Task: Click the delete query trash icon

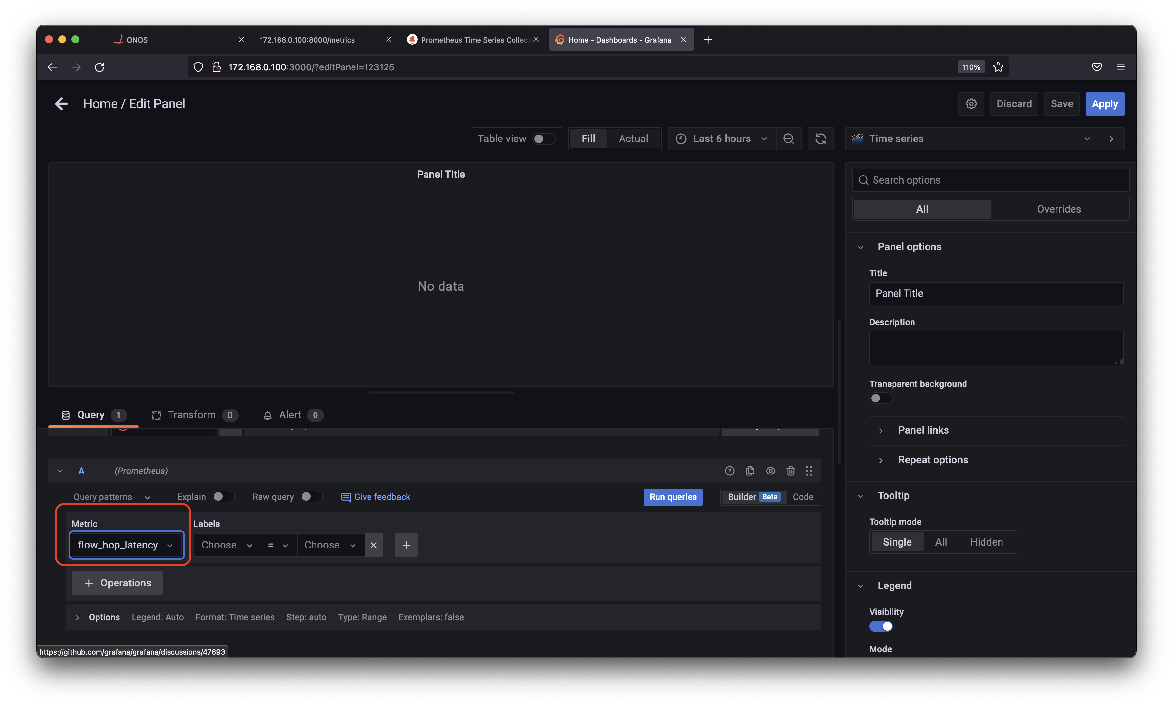Action: click(789, 470)
